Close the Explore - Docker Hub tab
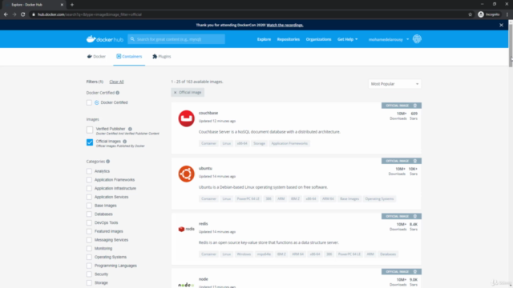 [x=62, y=5]
